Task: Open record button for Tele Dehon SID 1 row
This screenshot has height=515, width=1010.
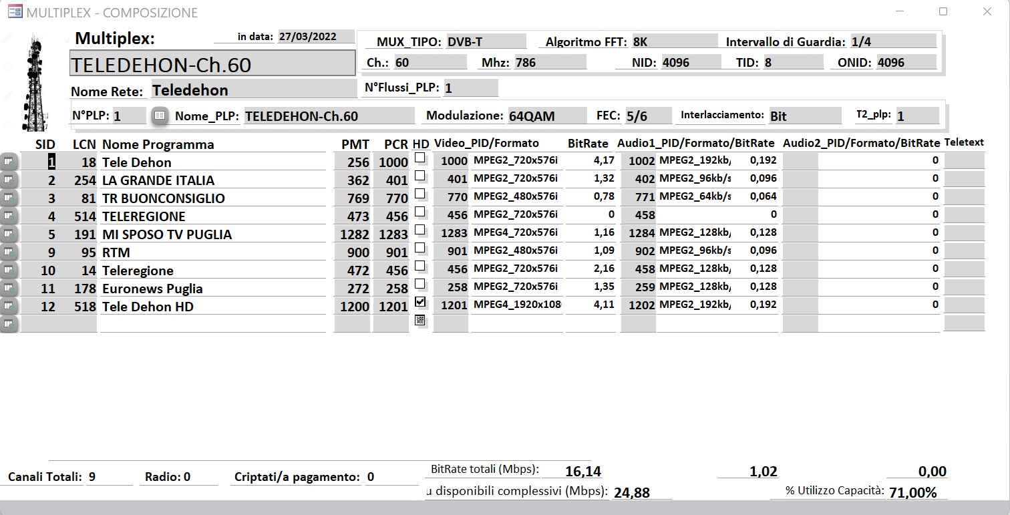Action: coord(9,162)
